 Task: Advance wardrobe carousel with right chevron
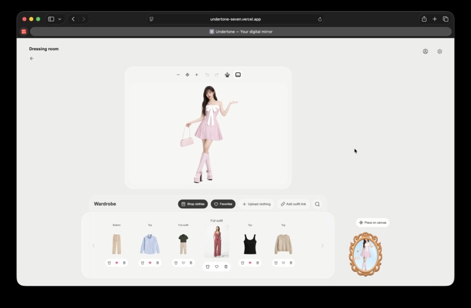click(x=323, y=246)
